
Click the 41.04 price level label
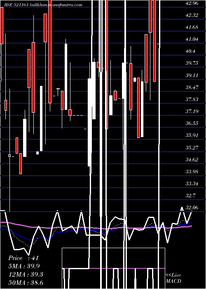pos(192,39)
